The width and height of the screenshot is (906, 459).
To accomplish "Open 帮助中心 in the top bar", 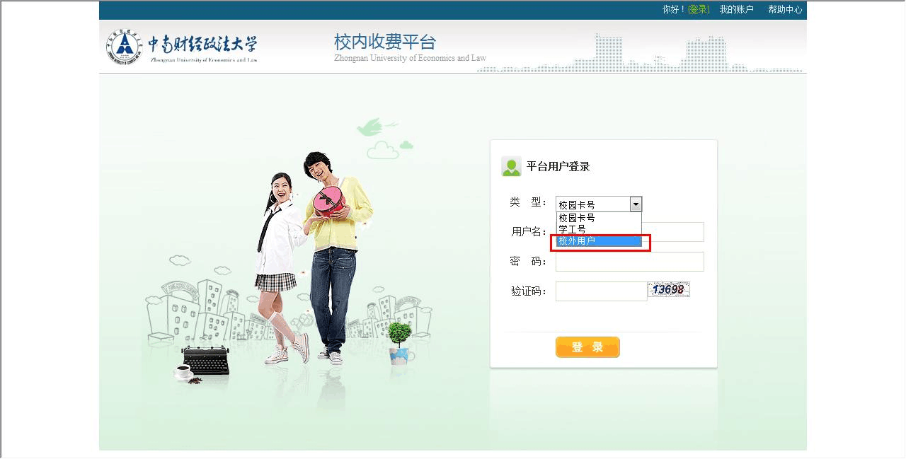I will pyautogui.click(x=785, y=9).
